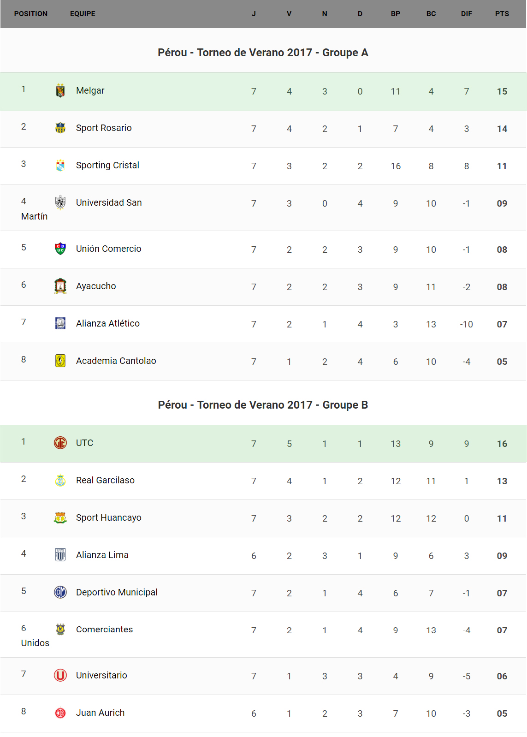The width and height of the screenshot is (527, 737).
Task: Click the Ayacucho club crest
Action: tap(60, 286)
